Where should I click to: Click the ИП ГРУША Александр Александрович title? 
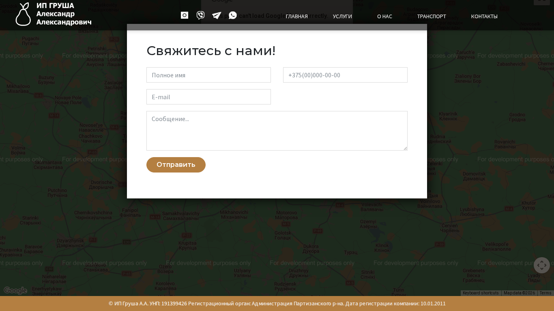pos(64,14)
